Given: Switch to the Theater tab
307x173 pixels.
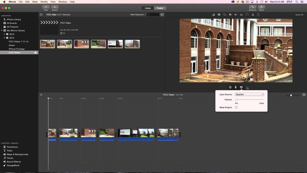Looking at the screenshot, I should [159, 8].
